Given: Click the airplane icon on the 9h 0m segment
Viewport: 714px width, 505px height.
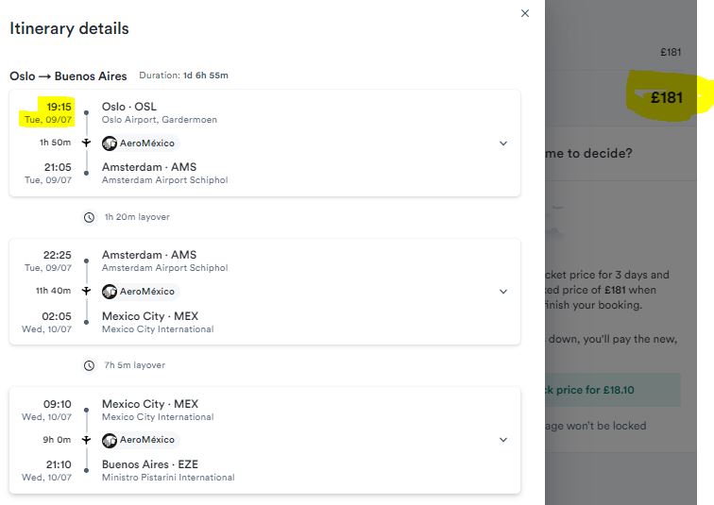Looking at the screenshot, I should pos(86,440).
